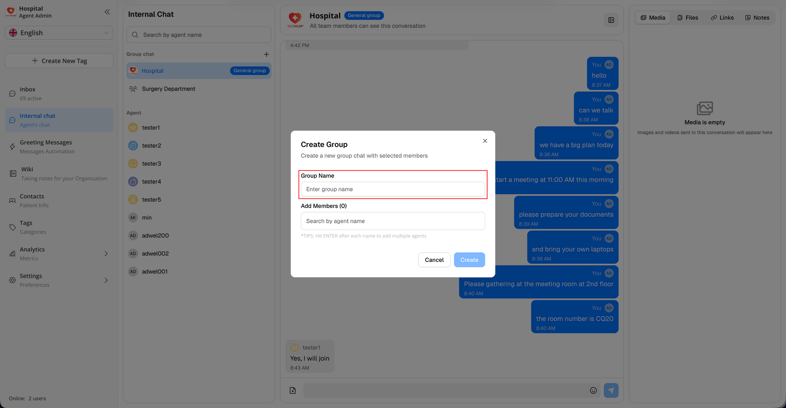786x408 pixels.
Task: Toggle the conversation details panel
Action: [611, 20]
